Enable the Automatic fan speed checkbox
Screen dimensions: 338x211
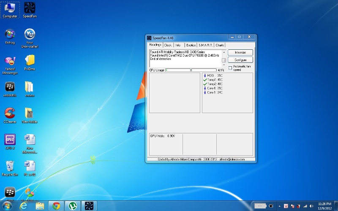click(x=230, y=68)
